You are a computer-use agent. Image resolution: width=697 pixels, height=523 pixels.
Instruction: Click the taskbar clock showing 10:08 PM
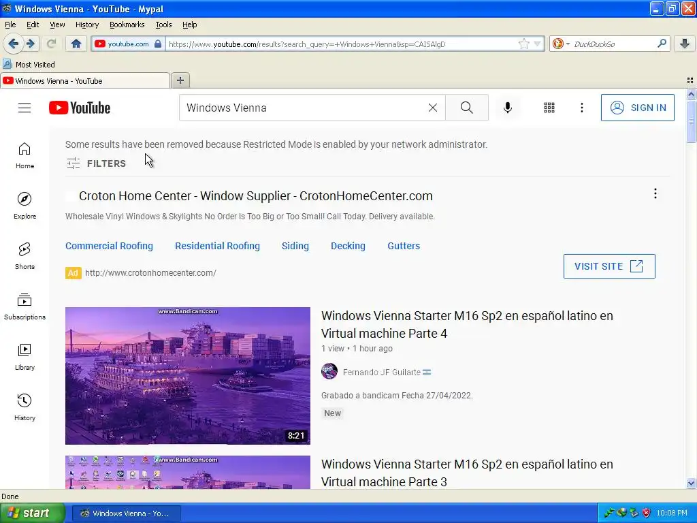(672, 513)
